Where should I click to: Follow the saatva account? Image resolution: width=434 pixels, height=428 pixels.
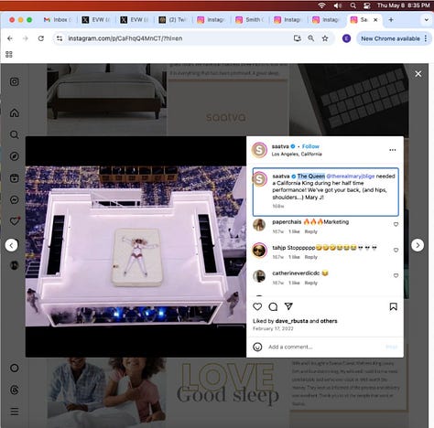coord(310,146)
